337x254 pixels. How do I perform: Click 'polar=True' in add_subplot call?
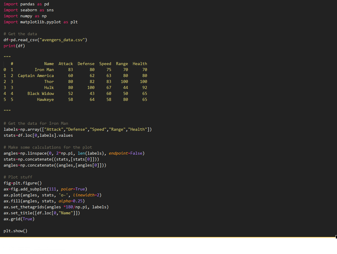(x=73, y=189)
